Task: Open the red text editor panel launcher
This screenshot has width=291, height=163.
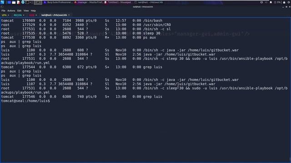Action: [18, 2]
